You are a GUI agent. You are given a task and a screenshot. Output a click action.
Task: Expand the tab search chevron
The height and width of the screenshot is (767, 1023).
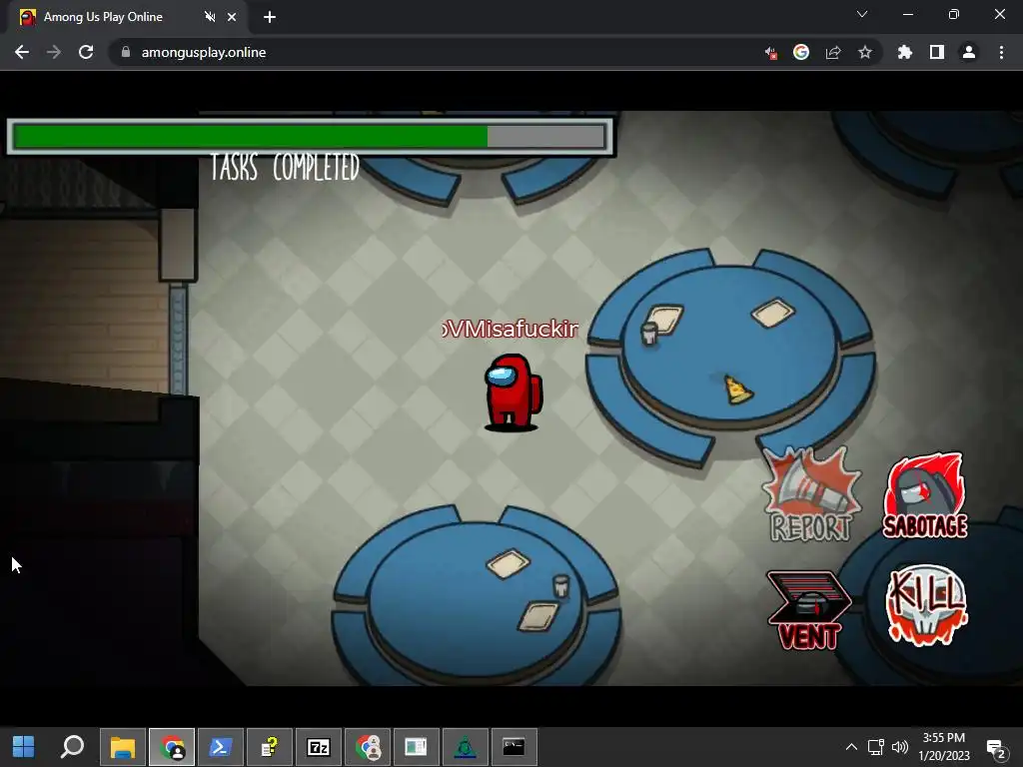coord(862,14)
